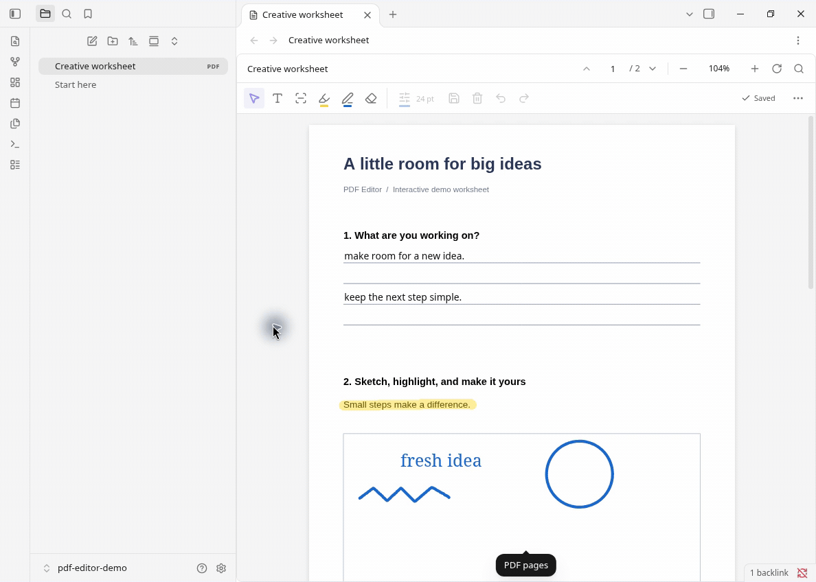The width and height of the screenshot is (816, 582).
Task: Click the 'fresh idea' blue text annotation
Action: click(441, 461)
